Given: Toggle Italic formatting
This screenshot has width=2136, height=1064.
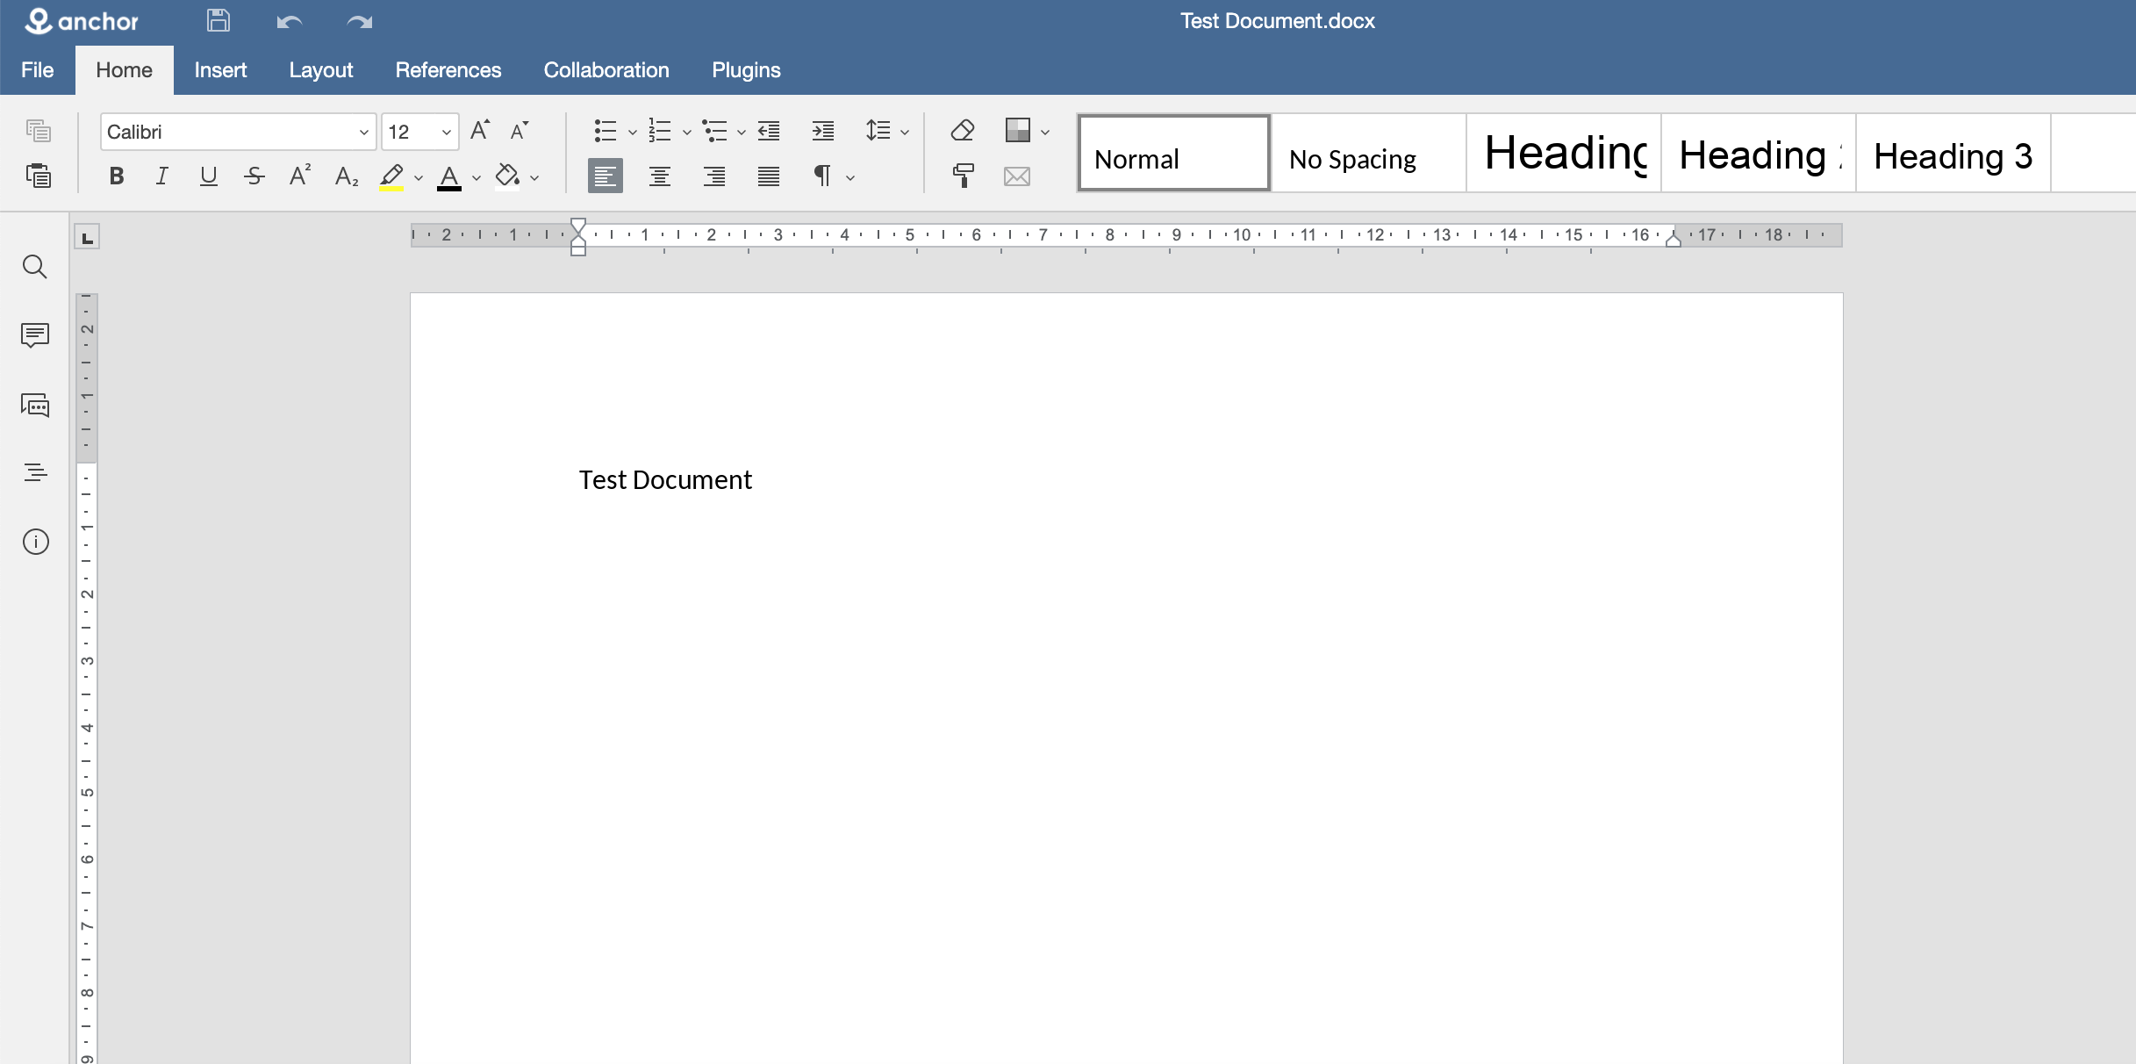Looking at the screenshot, I should point(162,176).
